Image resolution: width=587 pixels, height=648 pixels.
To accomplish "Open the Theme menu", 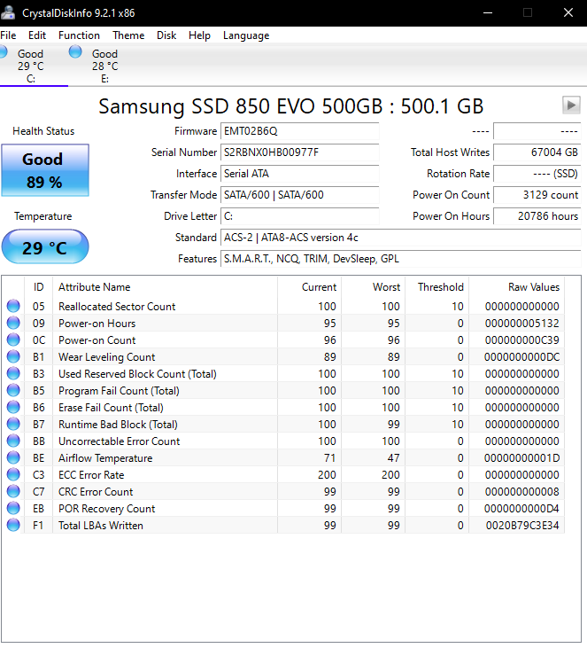I will pos(128,35).
